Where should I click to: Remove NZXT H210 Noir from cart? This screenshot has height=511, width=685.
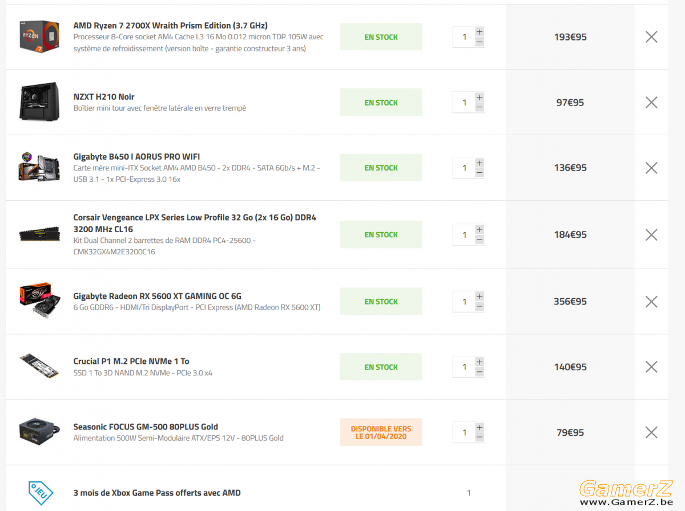pos(651,103)
